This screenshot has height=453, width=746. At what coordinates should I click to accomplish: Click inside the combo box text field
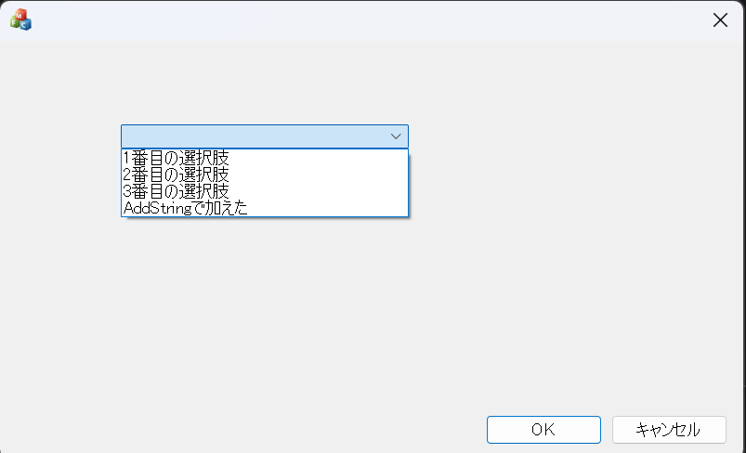pyautogui.click(x=253, y=136)
